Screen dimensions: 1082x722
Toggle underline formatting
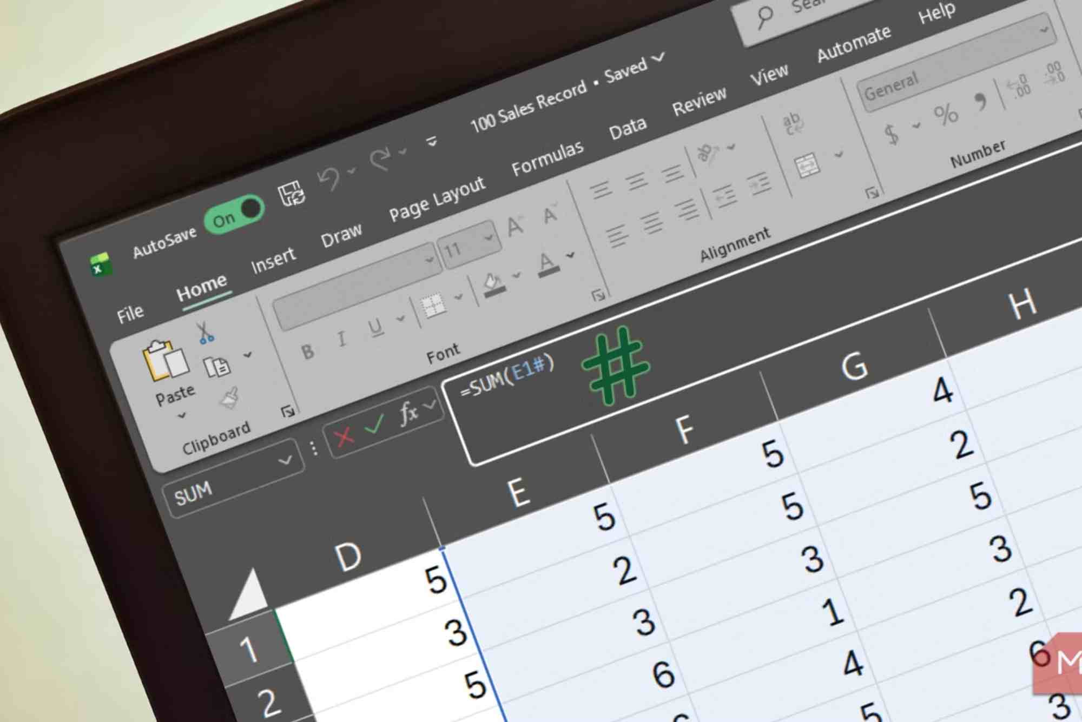coord(375,328)
